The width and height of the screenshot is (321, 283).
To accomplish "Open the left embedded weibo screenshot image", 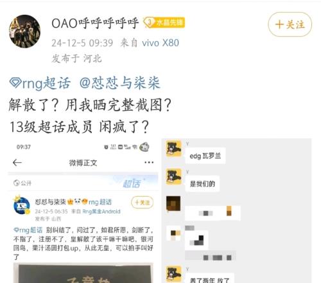I will (83, 211).
